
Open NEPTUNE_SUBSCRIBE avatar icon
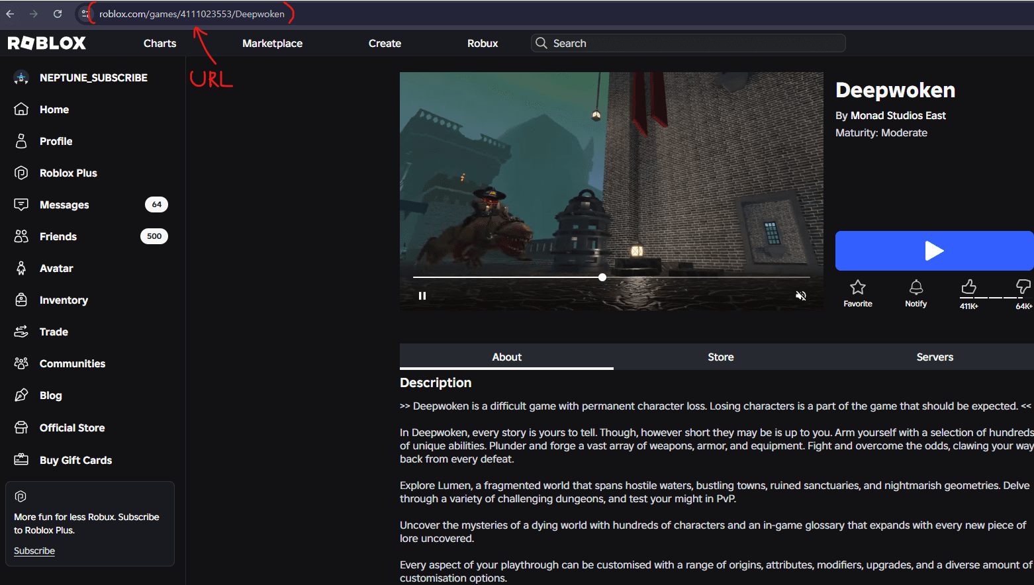pos(21,77)
